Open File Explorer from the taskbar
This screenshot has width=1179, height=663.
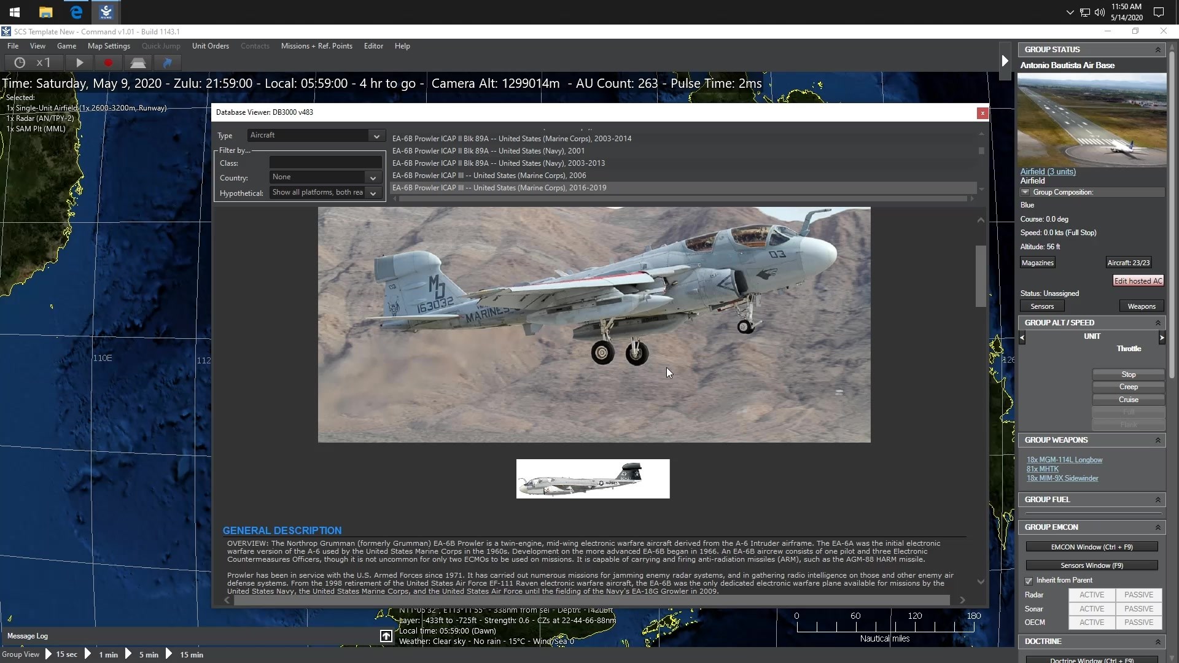[x=45, y=12]
